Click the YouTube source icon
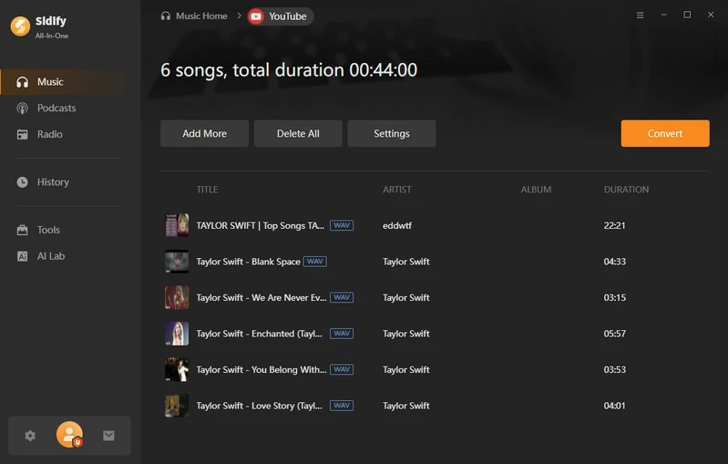Screen dimensions: 728x464 pyautogui.click(x=256, y=16)
